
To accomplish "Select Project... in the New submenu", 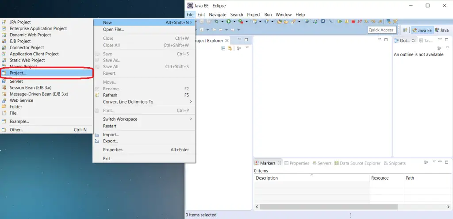I will tap(46, 73).
